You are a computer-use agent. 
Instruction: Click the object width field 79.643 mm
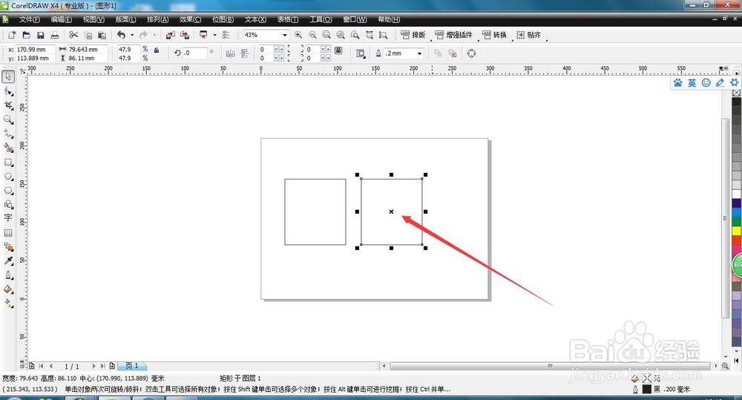(x=88, y=49)
